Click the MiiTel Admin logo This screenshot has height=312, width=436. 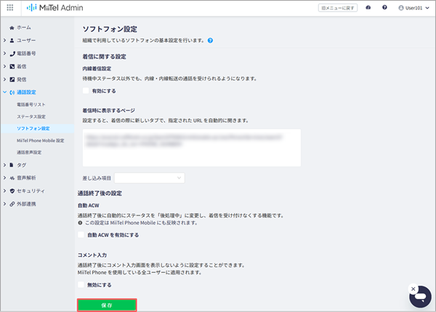[x=54, y=8]
